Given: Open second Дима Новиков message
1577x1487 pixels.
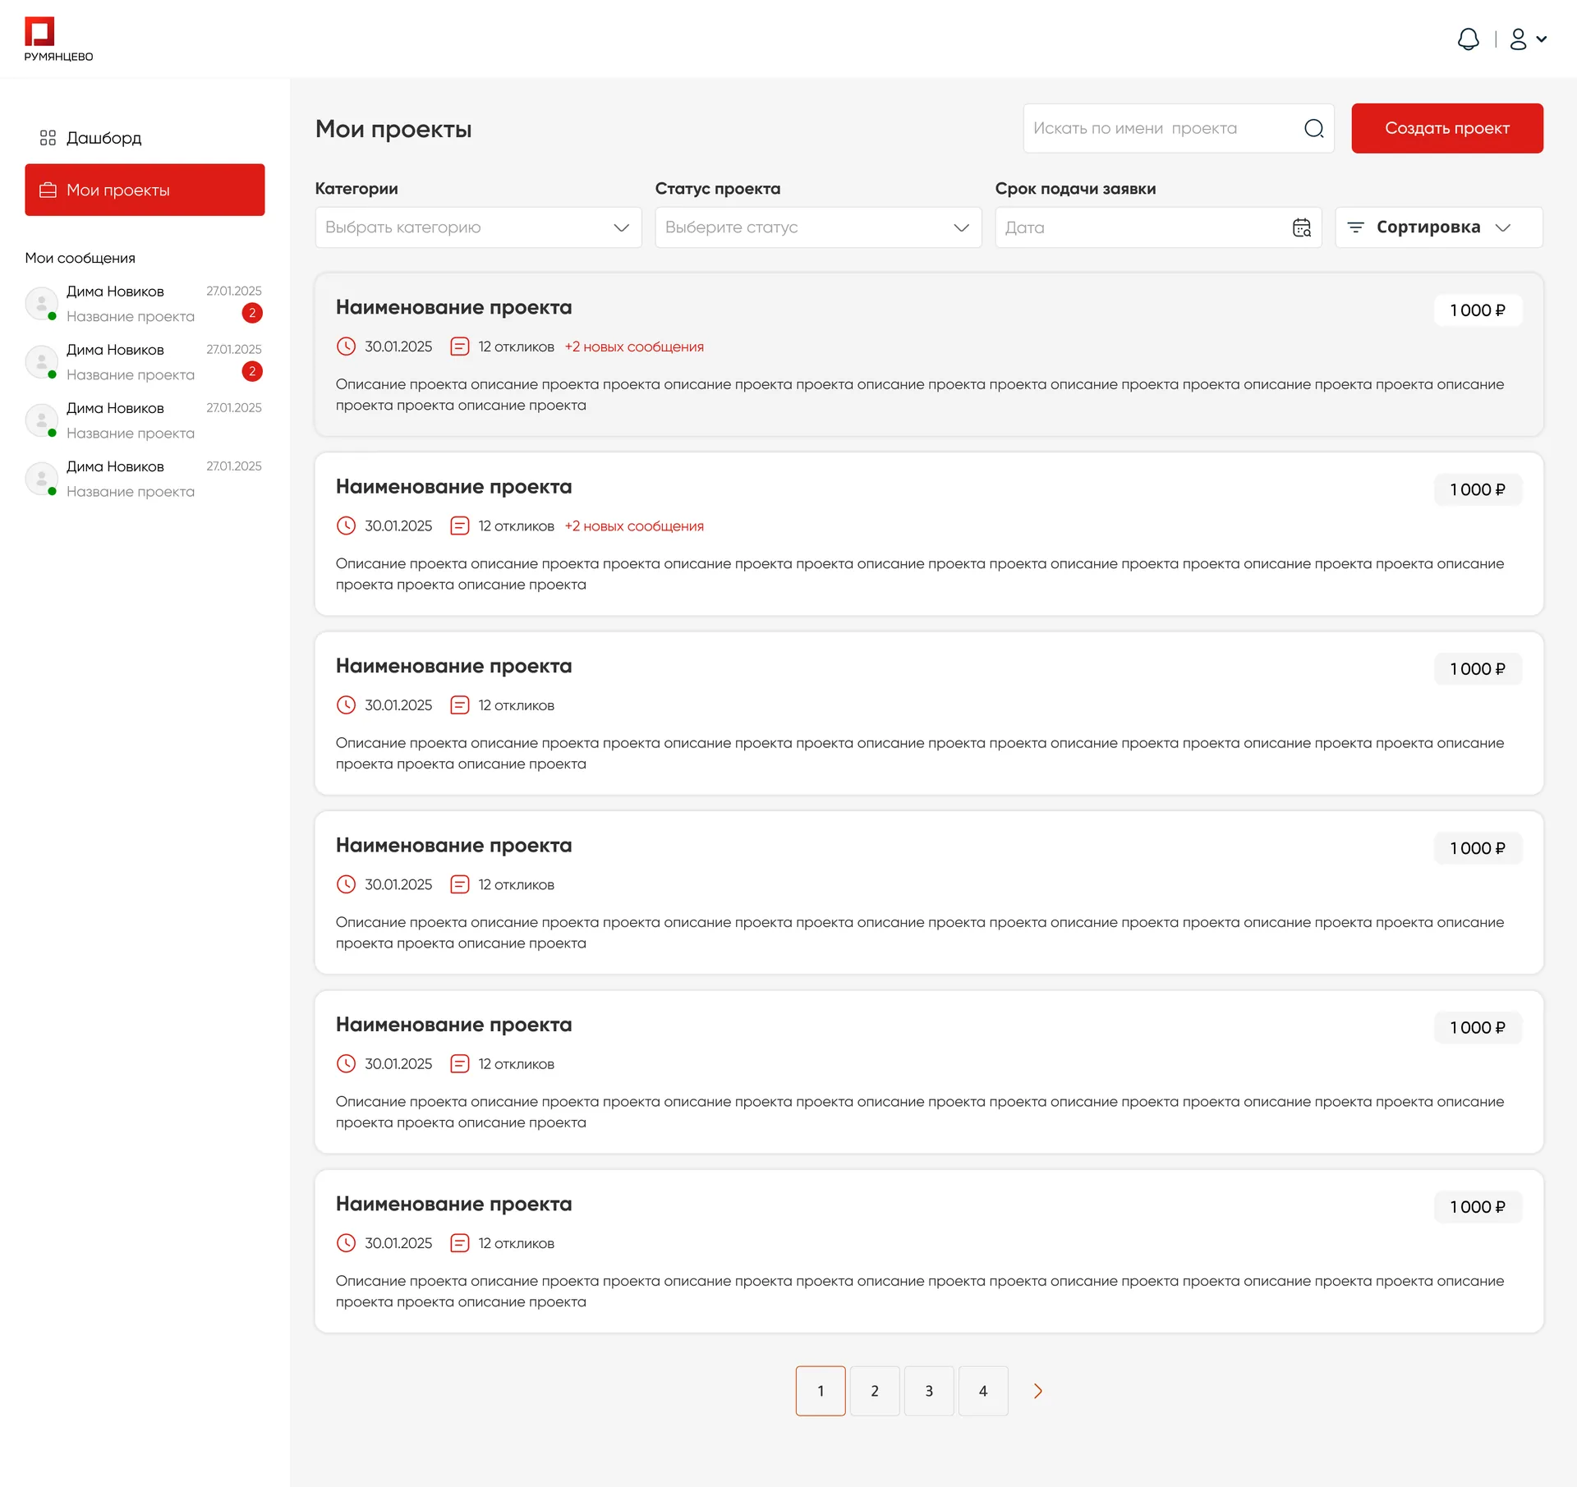Looking at the screenshot, I should tap(145, 362).
